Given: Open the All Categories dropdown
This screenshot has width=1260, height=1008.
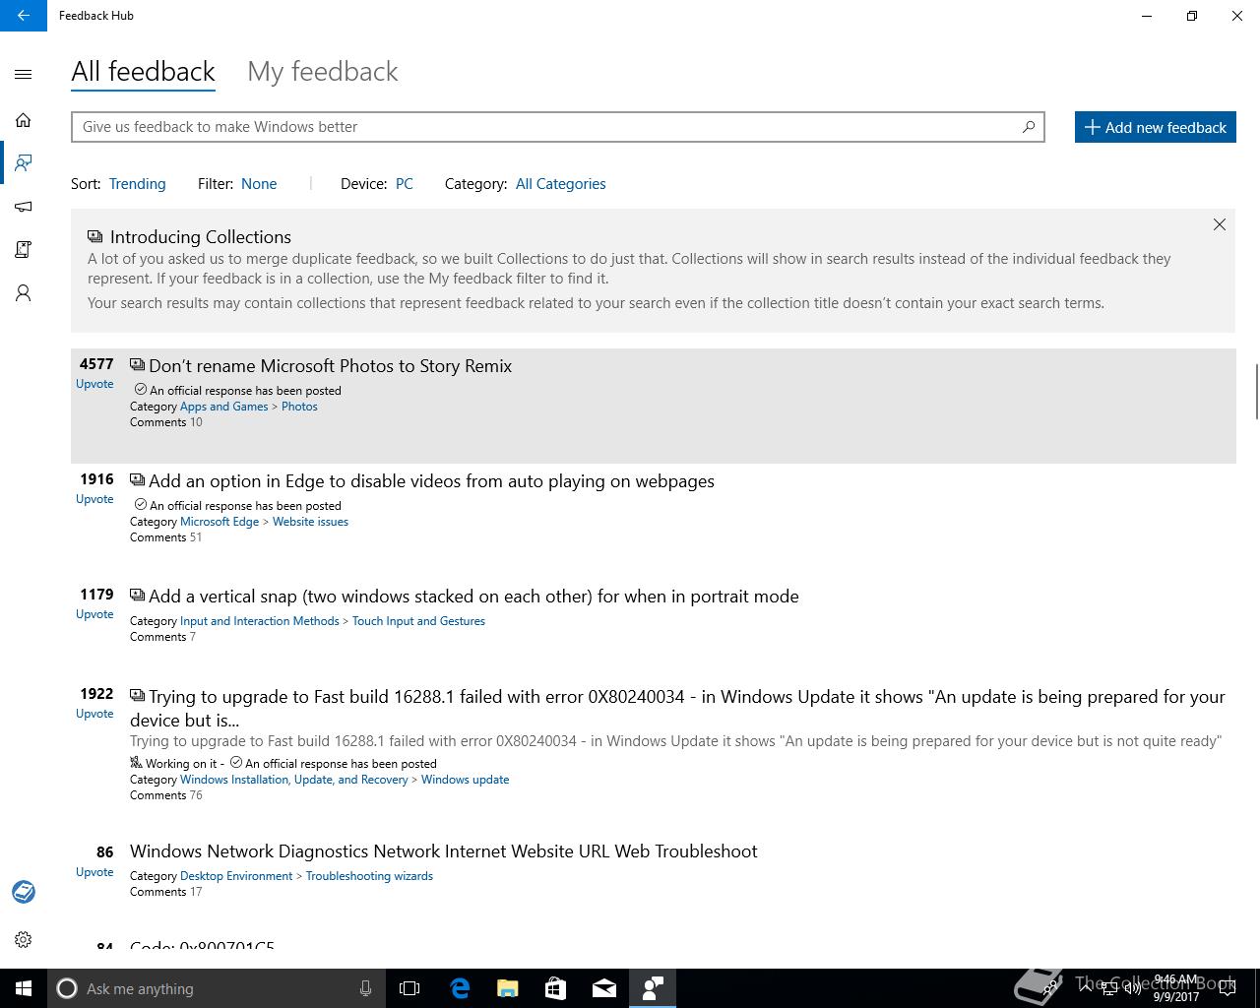Looking at the screenshot, I should (x=560, y=184).
